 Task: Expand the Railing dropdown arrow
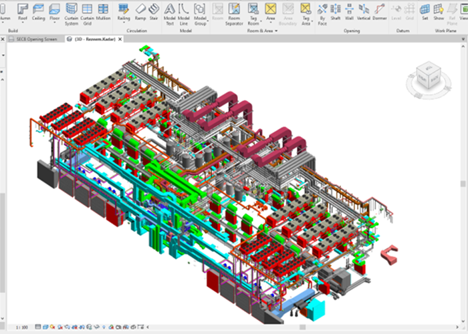coord(124,23)
